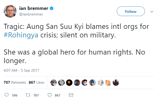Retweet using the retweet arrows icon

pos(28,95)
